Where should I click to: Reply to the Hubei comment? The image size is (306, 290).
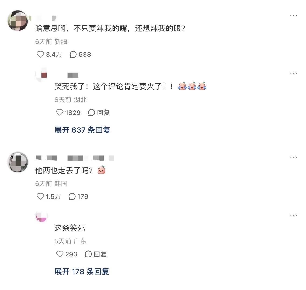pos(99,112)
